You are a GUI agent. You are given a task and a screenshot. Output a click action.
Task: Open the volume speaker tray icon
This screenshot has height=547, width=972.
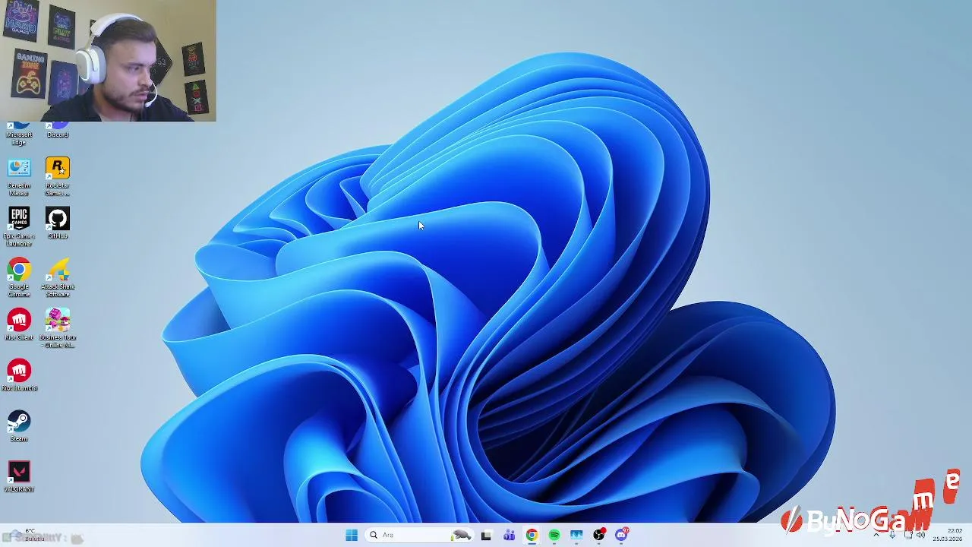(x=921, y=535)
